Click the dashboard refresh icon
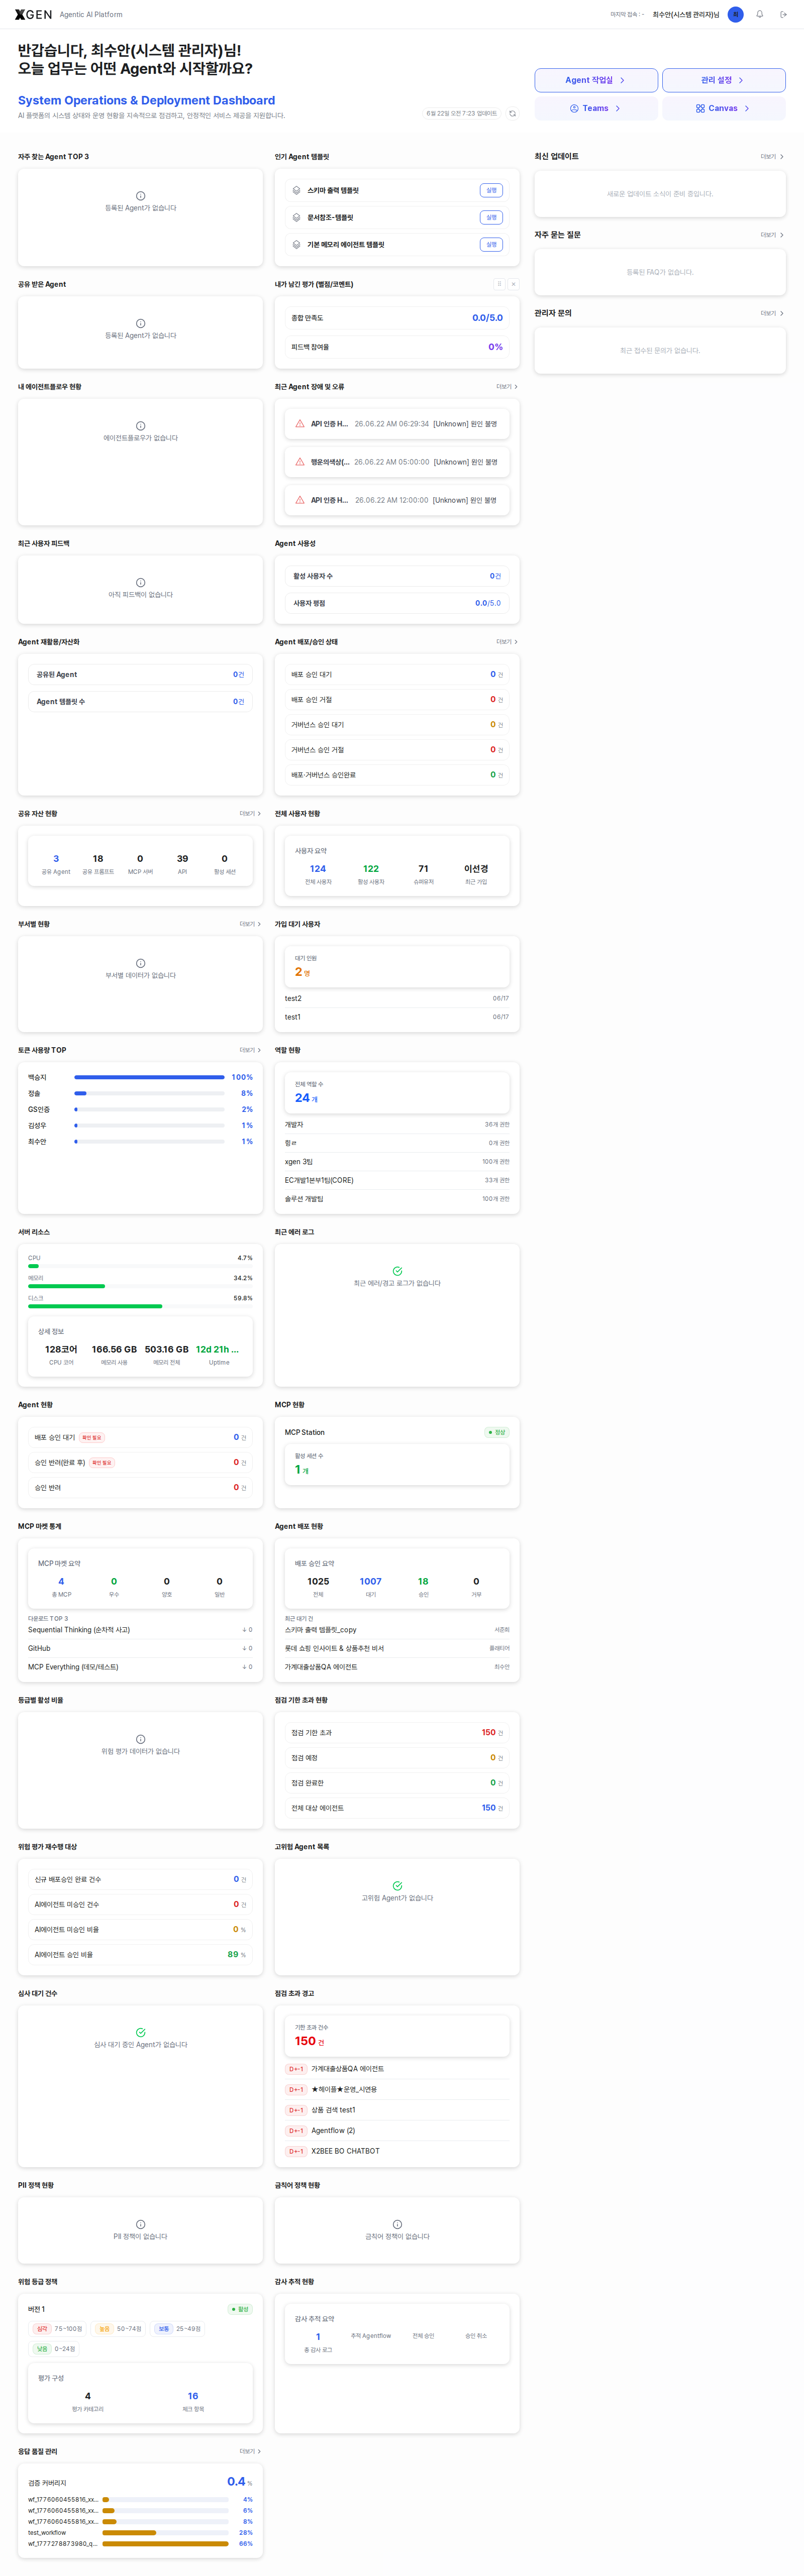The height and width of the screenshot is (2576, 804). click(x=512, y=113)
